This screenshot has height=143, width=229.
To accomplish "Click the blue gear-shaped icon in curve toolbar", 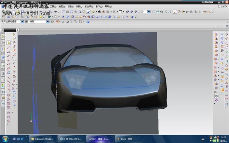I will (x=9, y=73).
